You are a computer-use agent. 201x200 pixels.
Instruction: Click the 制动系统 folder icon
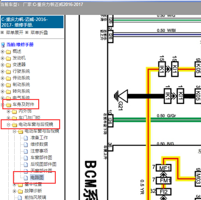(8, 85)
